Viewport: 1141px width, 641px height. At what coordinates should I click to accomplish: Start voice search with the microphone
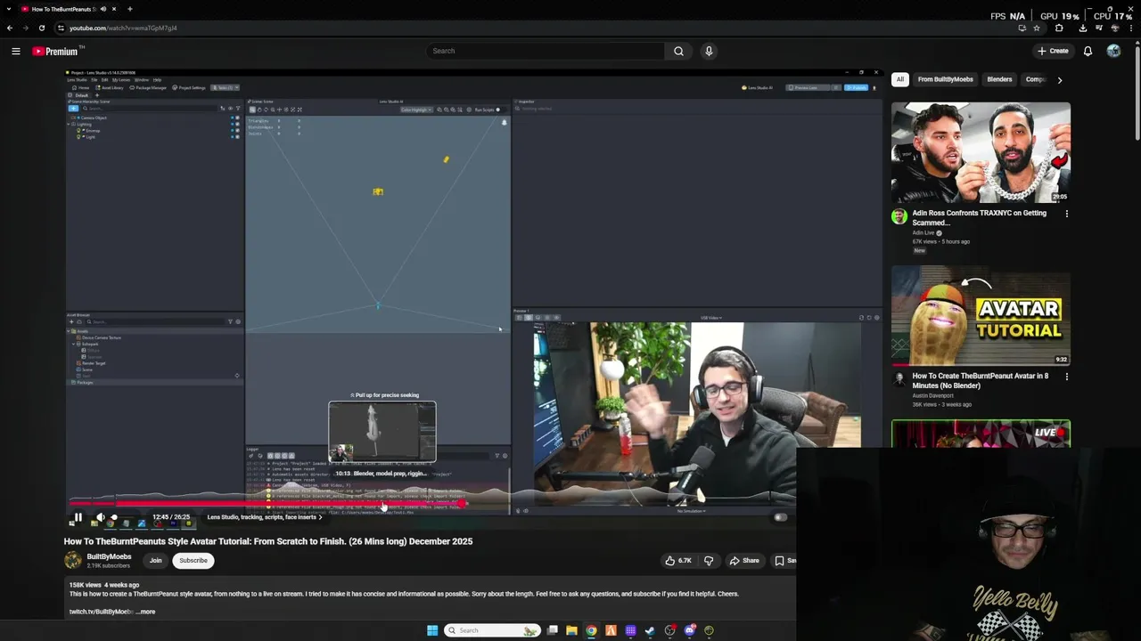coord(709,51)
